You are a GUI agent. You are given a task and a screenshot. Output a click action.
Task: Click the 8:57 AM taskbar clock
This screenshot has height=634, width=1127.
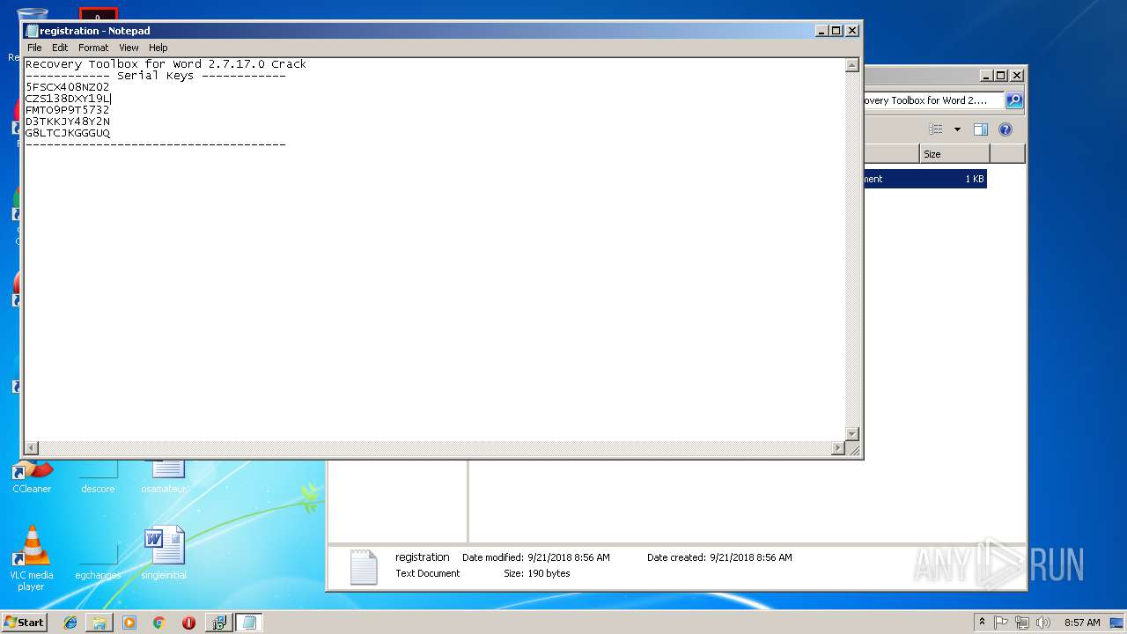coord(1082,623)
